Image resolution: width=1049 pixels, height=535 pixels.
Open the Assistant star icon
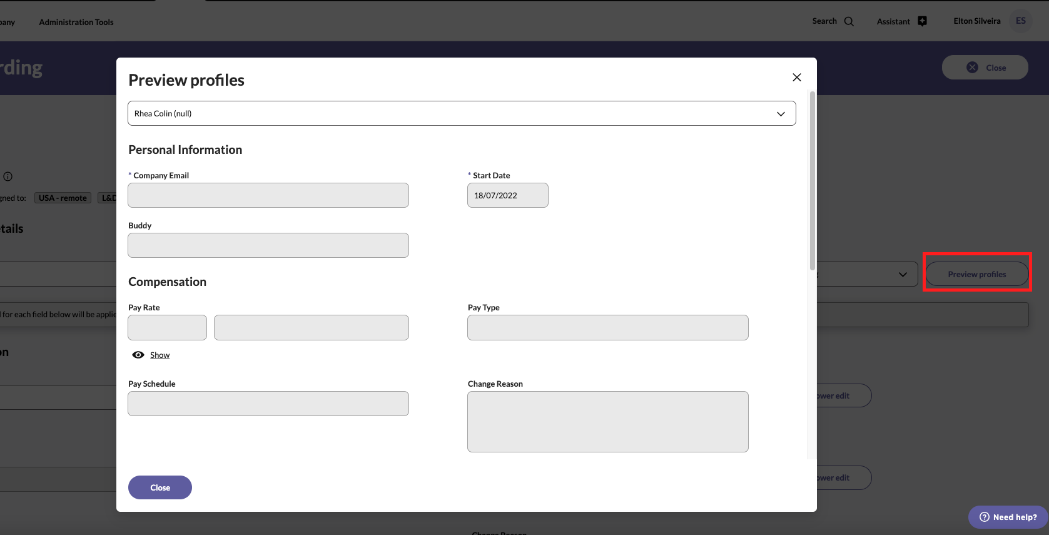pos(922,21)
